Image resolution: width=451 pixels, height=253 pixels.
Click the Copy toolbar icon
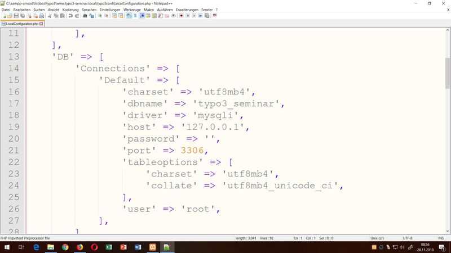click(x=56, y=16)
